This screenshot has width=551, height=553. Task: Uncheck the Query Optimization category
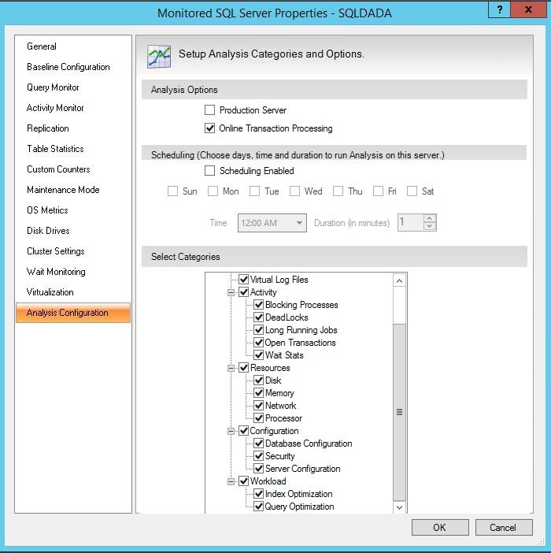pyautogui.click(x=259, y=507)
